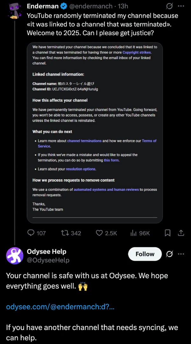Follow the Odysee Help account
Screen dimensions: 191x344
145,254
